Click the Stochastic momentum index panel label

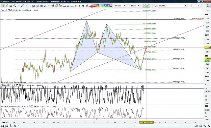pyautogui.click(x=14, y=106)
